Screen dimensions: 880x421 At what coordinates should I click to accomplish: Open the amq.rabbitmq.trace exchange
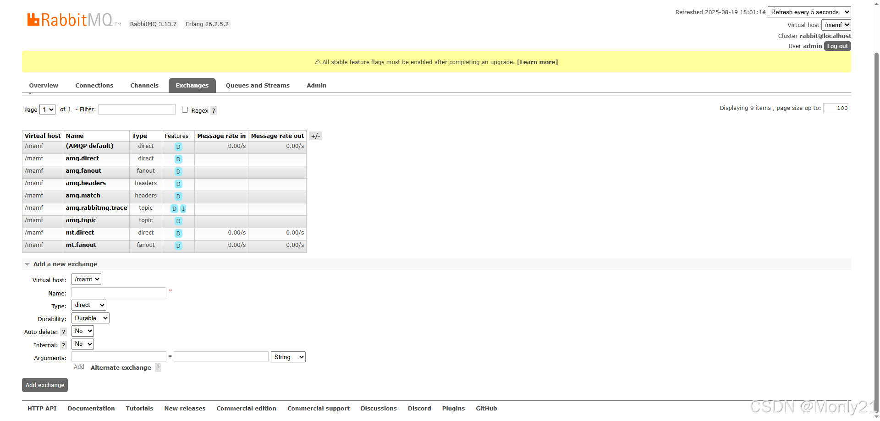(x=96, y=208)
